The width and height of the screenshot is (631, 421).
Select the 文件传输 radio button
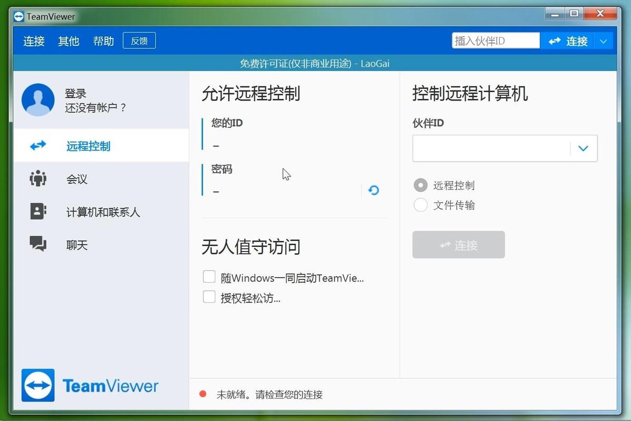tap(420, 205)
